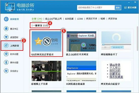Image resolution: width=139 pixels, height=93 pixels.
Task: Click the vertical scrollbar thumb
Action: click(x=137, y=38)
